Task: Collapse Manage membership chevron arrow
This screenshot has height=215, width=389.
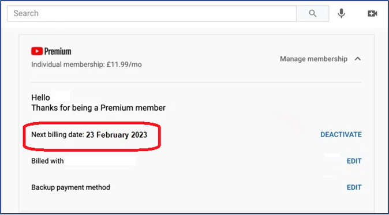Action: [x=357, y=59]
